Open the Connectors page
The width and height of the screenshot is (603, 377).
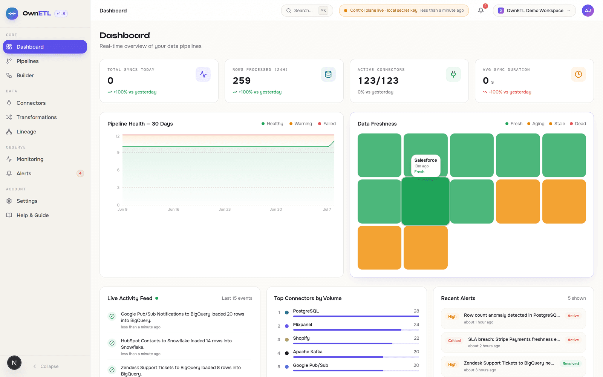(x=45, y=103)
